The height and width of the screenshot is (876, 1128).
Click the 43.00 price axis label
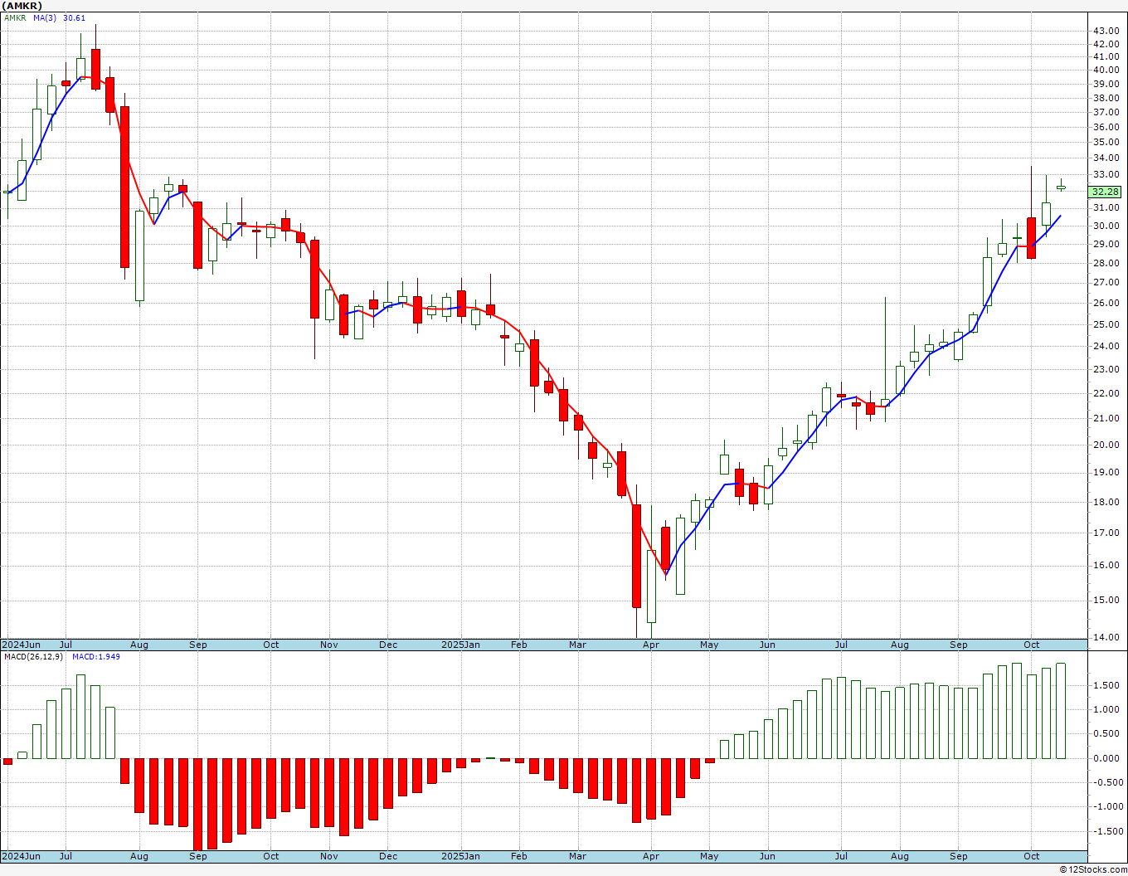(x=1106, y=31)
